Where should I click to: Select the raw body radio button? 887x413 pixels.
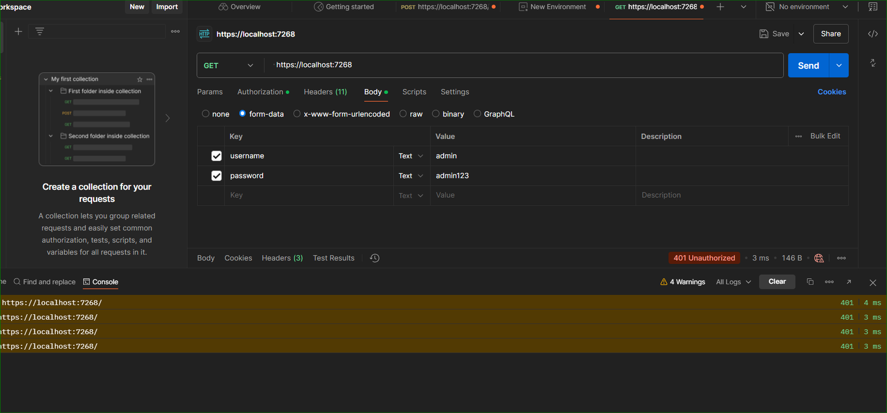[403, 114]
